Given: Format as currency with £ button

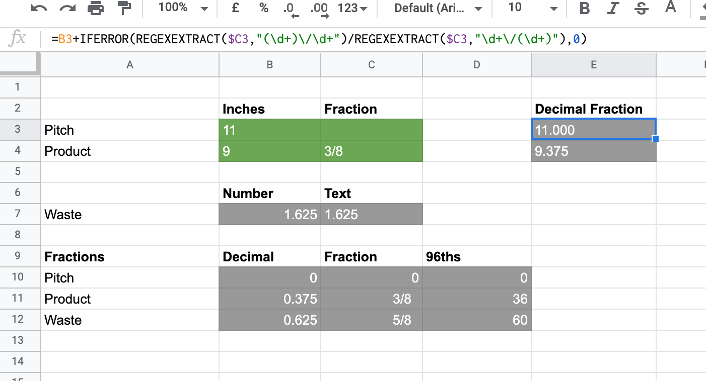Looking at the screenshot, I should point(235,8).
